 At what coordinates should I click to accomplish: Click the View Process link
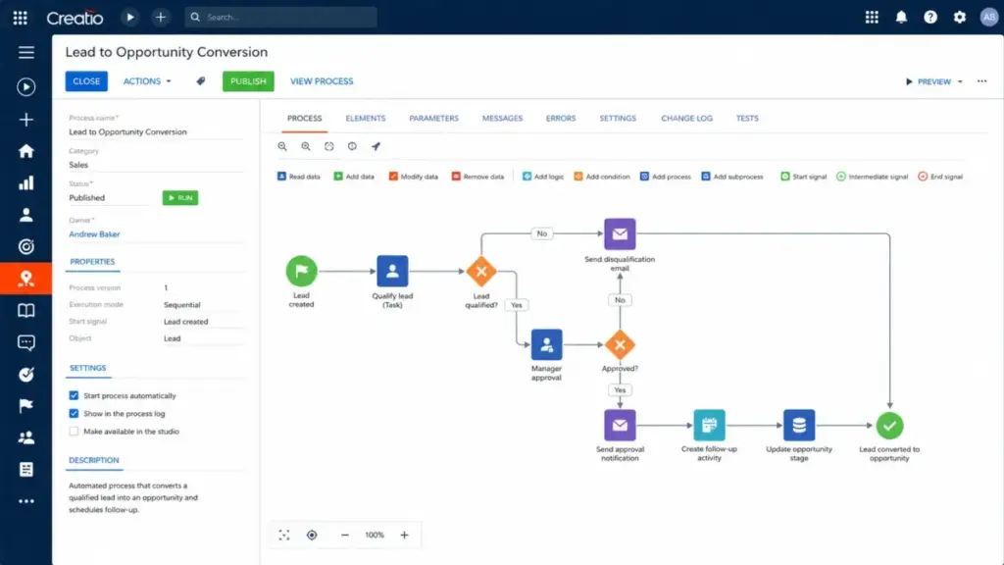coord(322,81)
